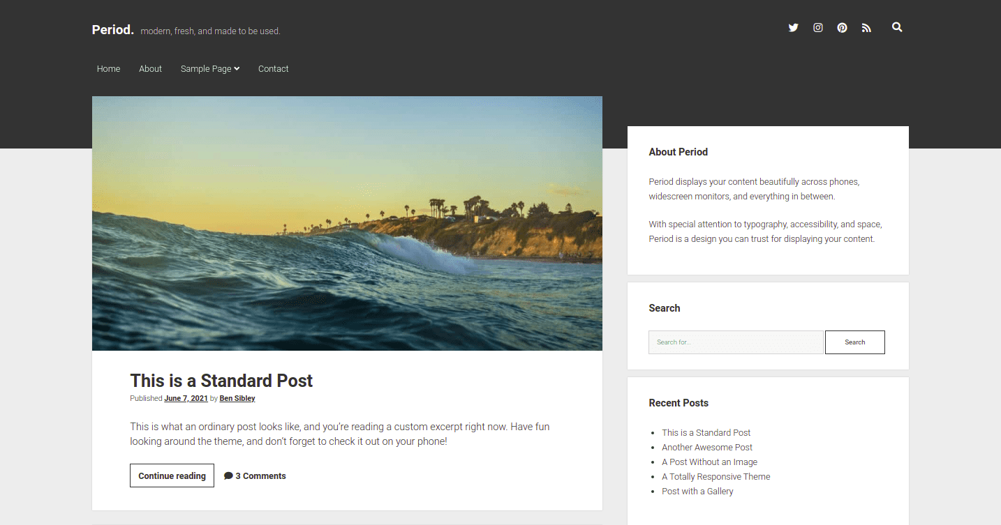
Task: Open recent post 'A Post Without an Image'
Action: 709,462
